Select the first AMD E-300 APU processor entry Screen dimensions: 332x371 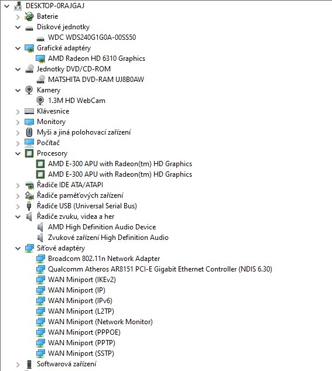(x=120, y=164)
